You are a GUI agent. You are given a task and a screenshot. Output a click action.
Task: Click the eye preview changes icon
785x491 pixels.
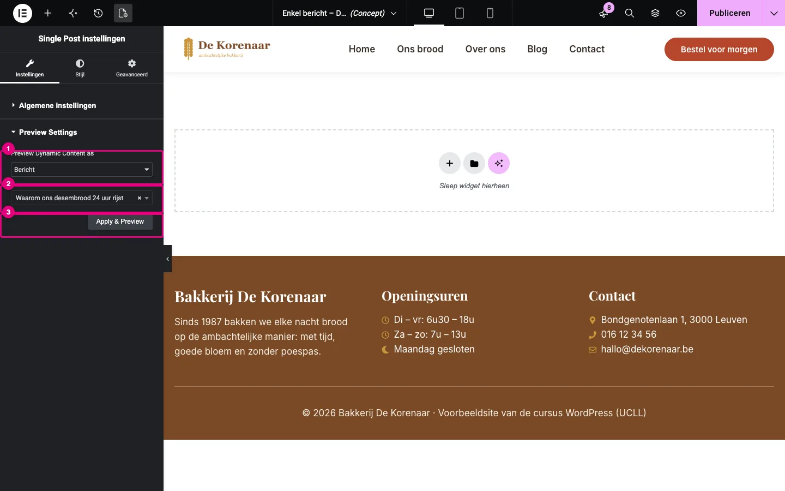pyautogui.click(x=681, y=13)
